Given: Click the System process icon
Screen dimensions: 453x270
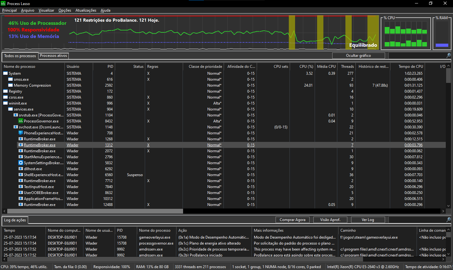Looking at the screenshot, I should (x=5, y=73).
